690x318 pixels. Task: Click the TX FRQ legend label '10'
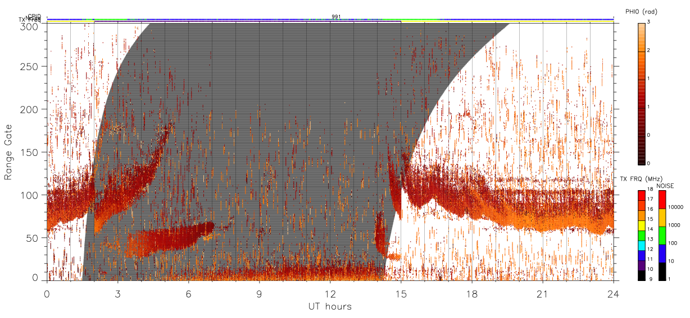click(x=650, y=270)
